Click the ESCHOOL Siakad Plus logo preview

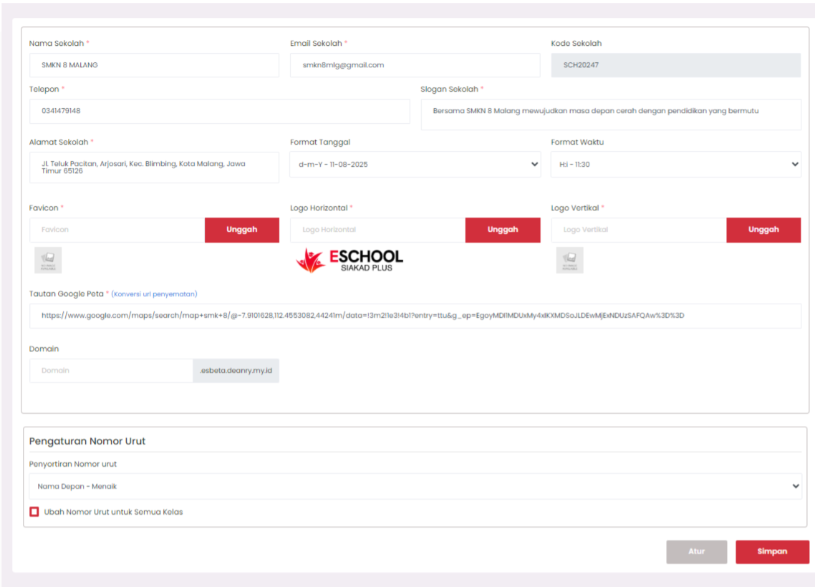349,261
